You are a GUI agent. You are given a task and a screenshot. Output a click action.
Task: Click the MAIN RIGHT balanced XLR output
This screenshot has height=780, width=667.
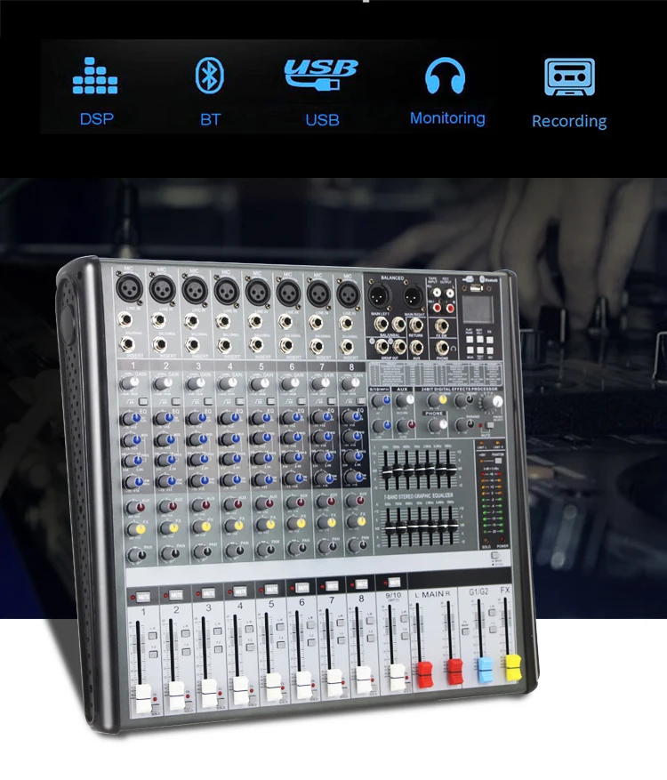coord(413,297)
